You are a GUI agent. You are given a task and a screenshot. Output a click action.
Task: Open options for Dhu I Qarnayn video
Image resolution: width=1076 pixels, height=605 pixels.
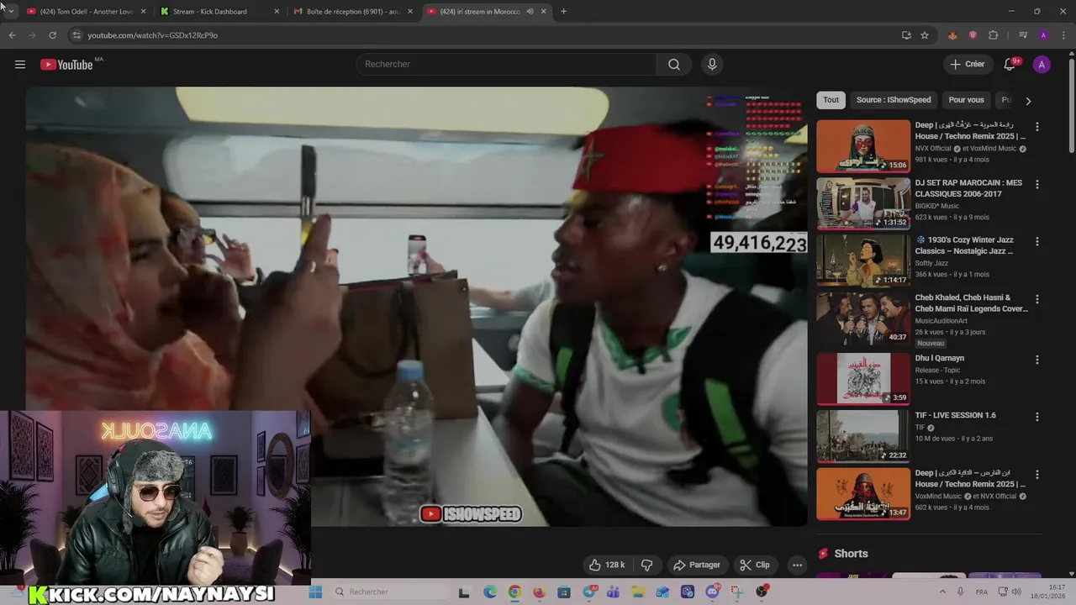(1036, 360)
